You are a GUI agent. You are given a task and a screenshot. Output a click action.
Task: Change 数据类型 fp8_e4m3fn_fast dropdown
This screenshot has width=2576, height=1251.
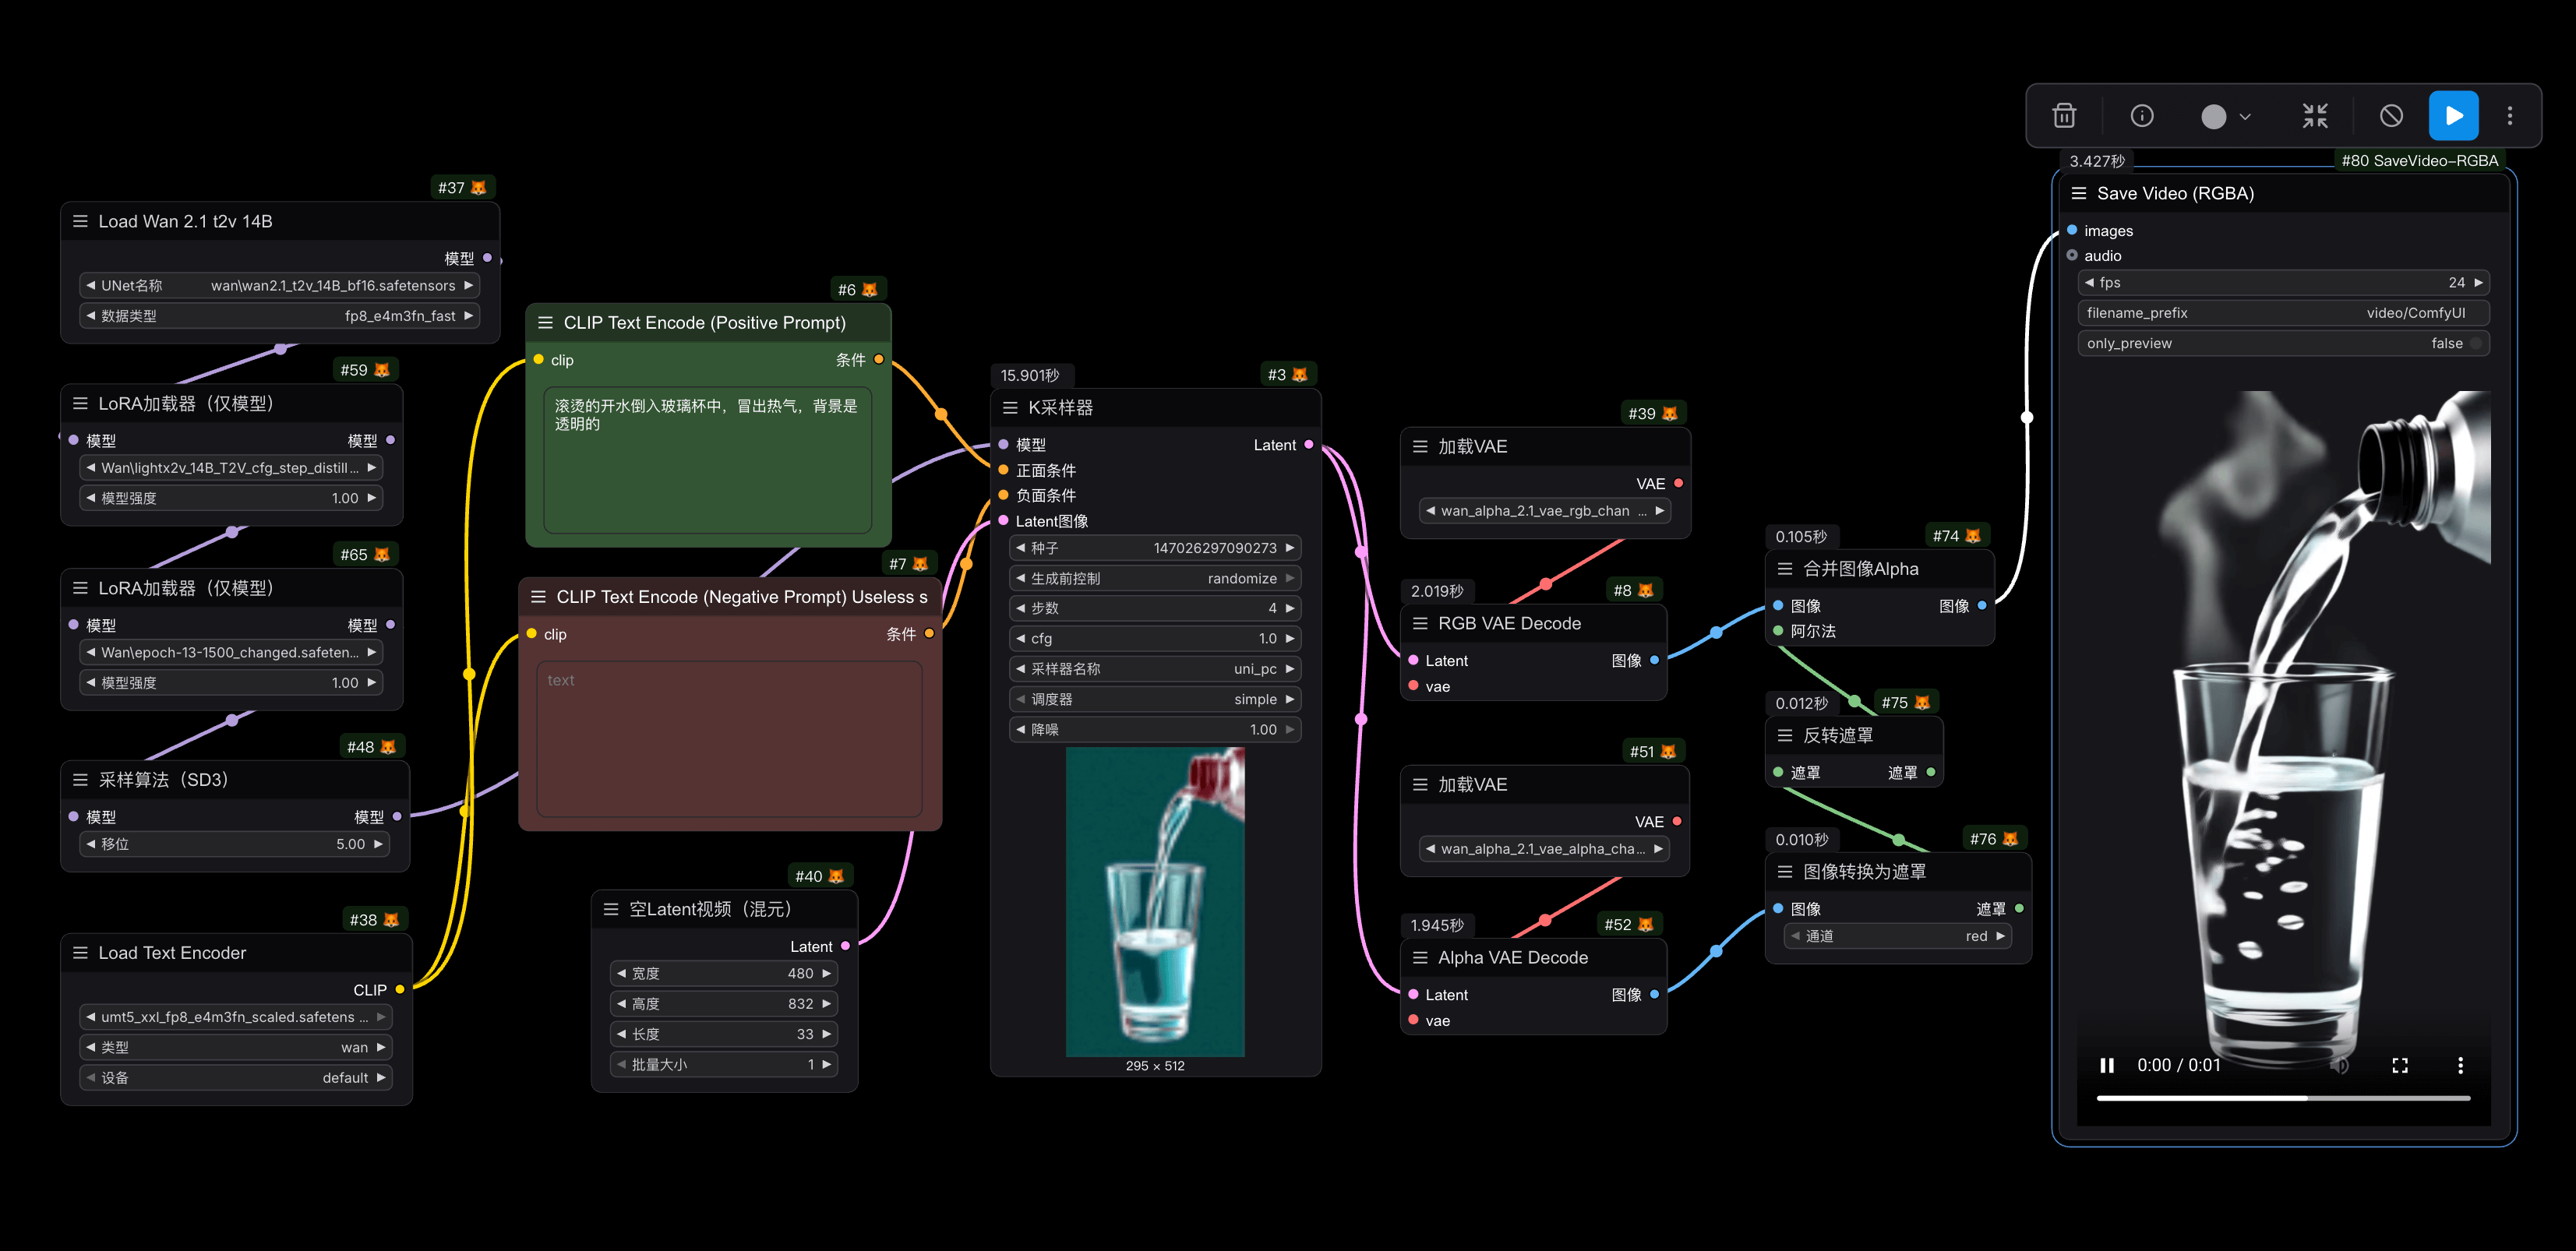click(x=279, y=316)
